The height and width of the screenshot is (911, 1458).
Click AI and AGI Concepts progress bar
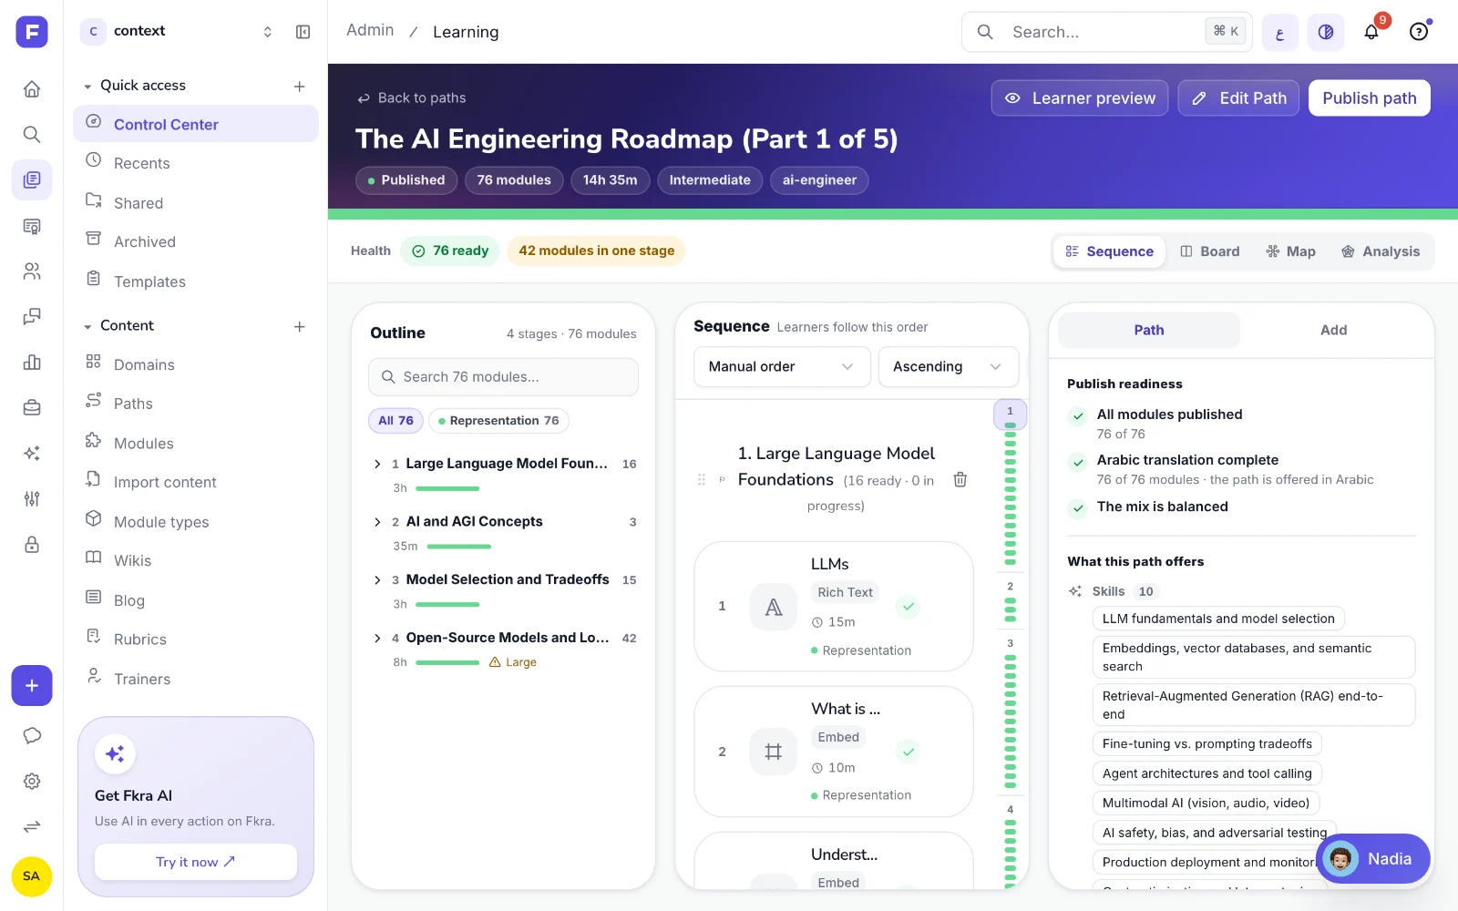tap(459, 547)
